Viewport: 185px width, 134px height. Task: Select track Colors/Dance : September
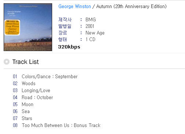(x=50, y=77)
